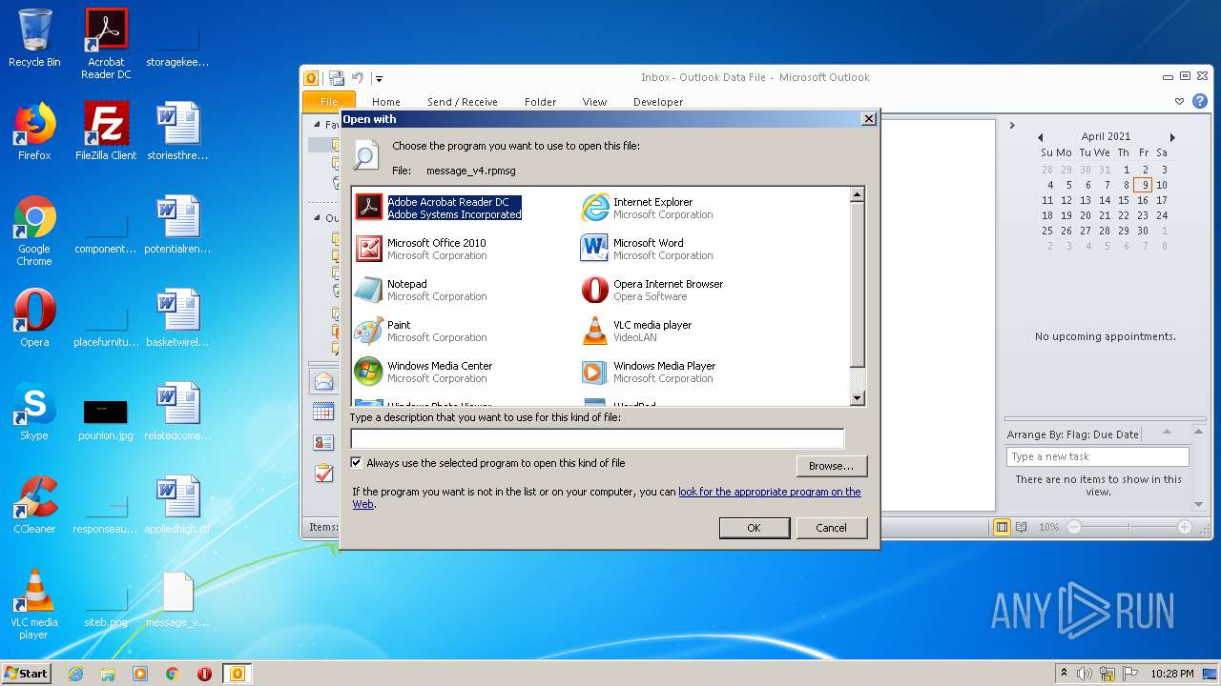
Task: Switch to Reading view in Outlook status bar
Action: pyautogui.click(x=1022, y=527)
